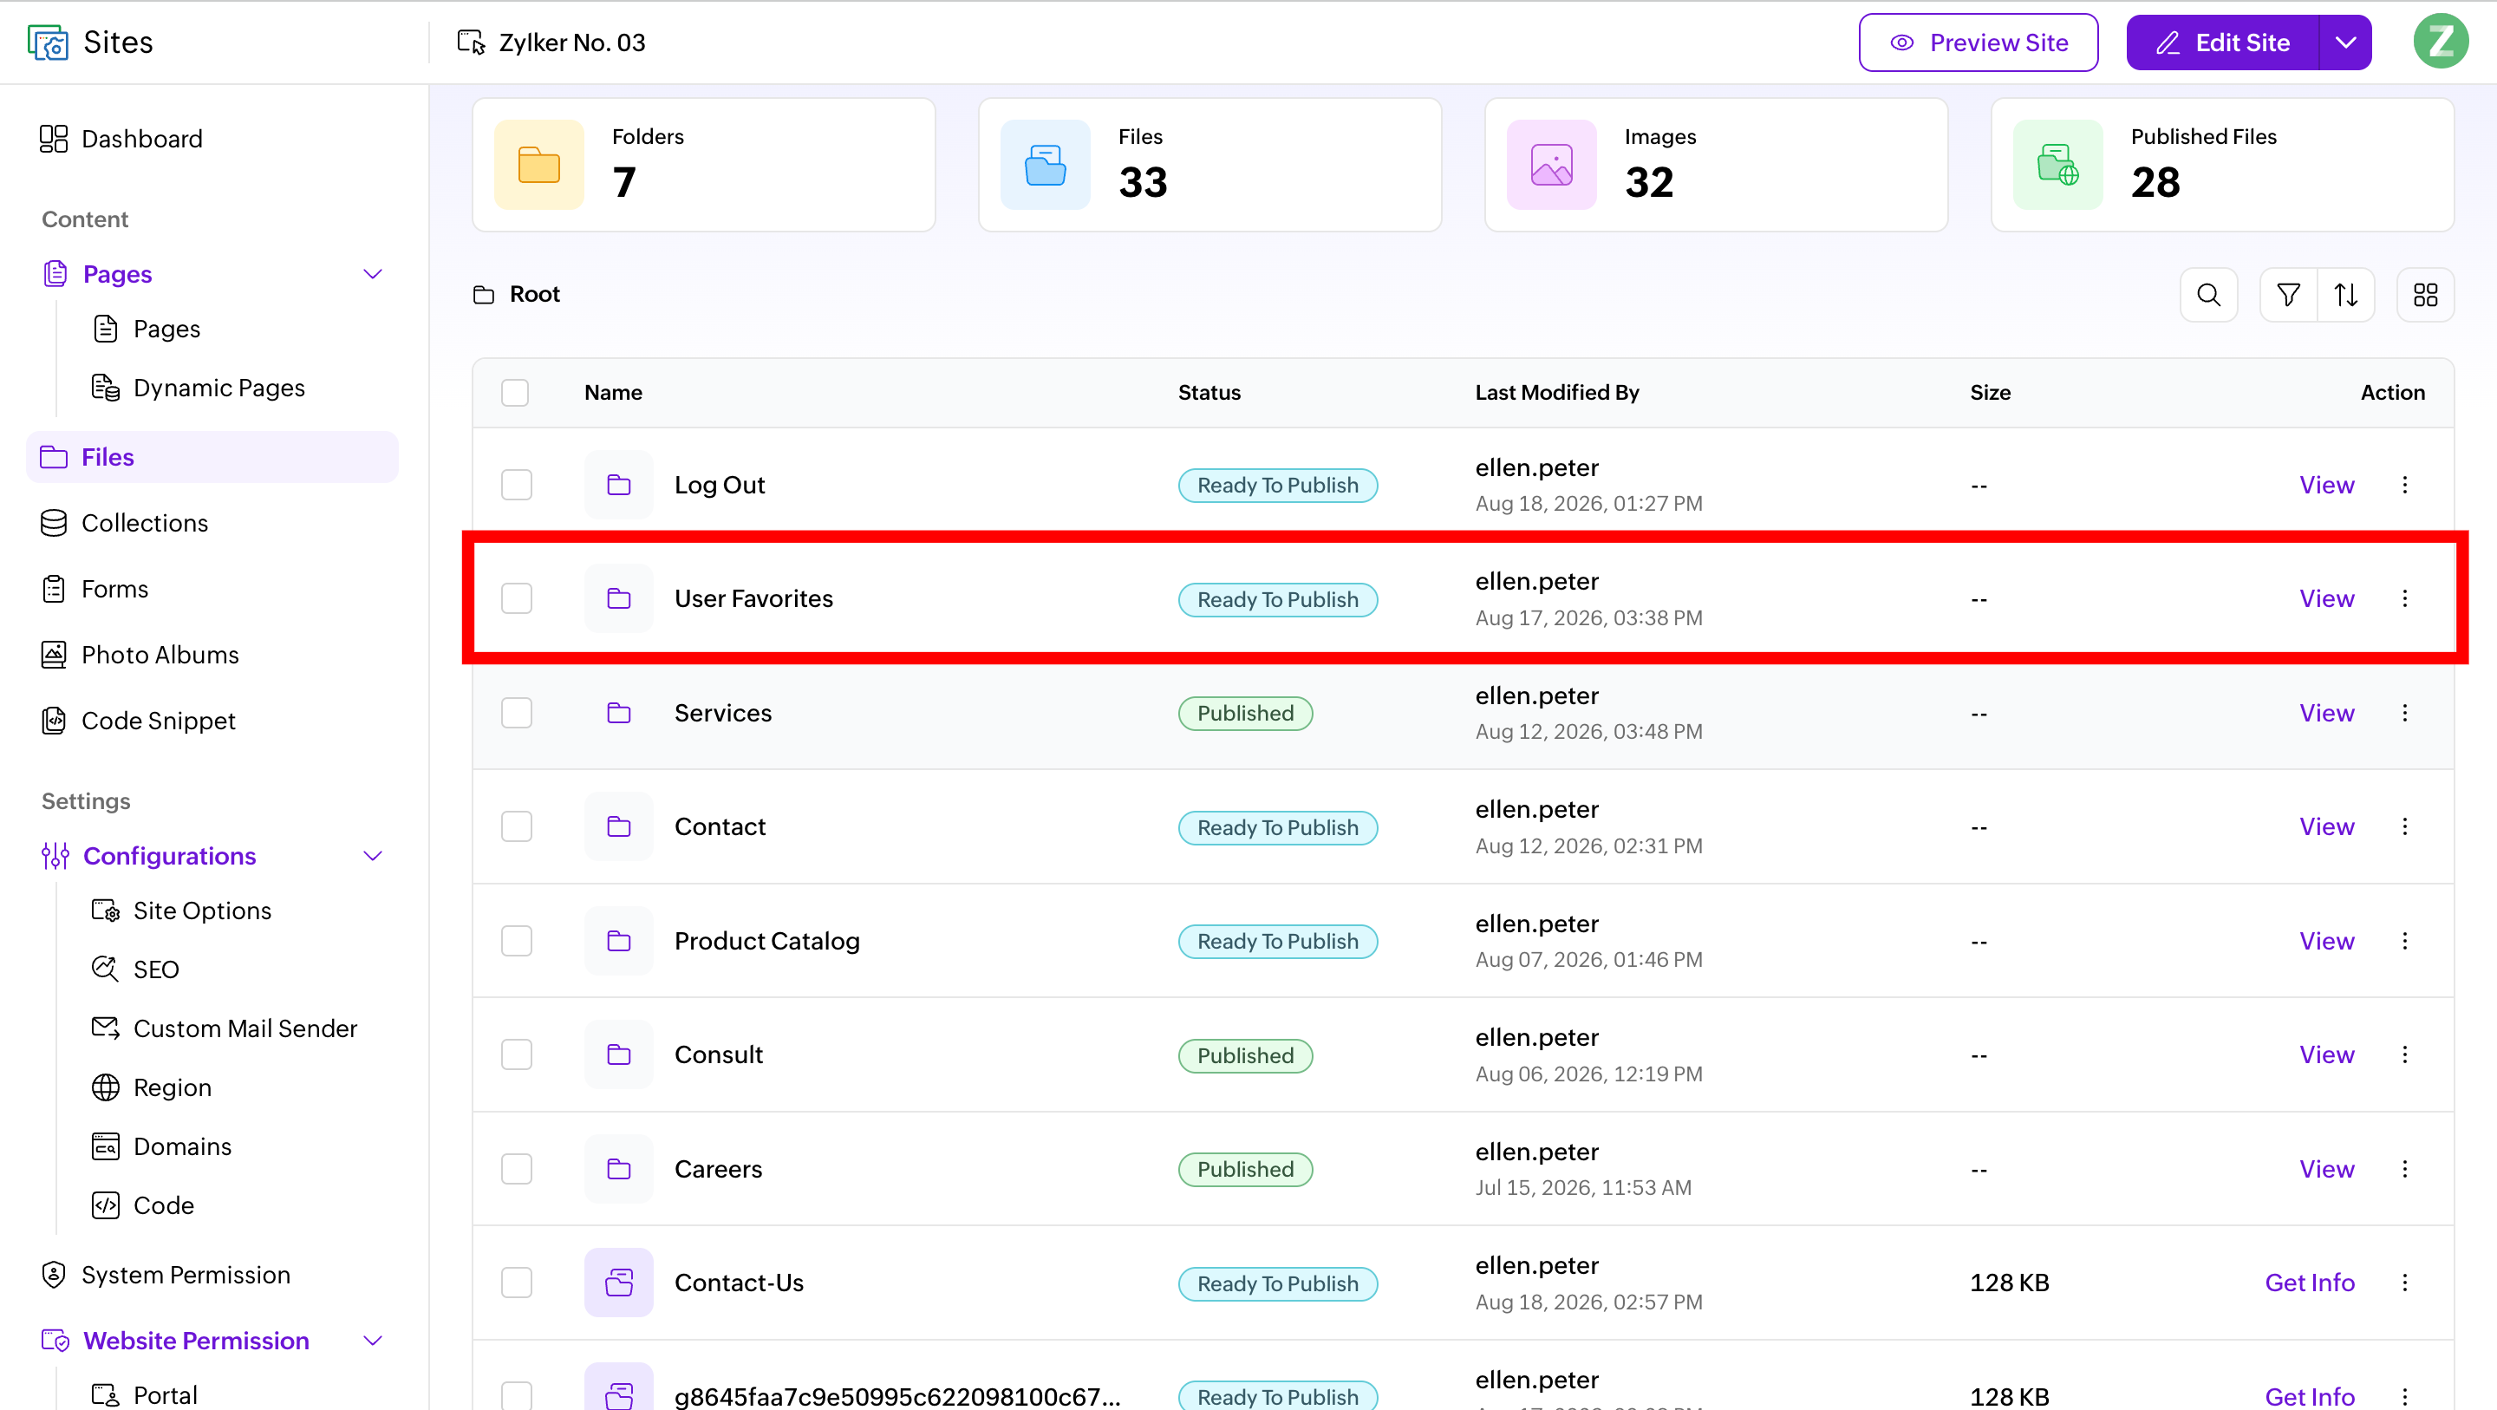
Task: Open three-dot menu for Services row
Action: click(2405, 713)
